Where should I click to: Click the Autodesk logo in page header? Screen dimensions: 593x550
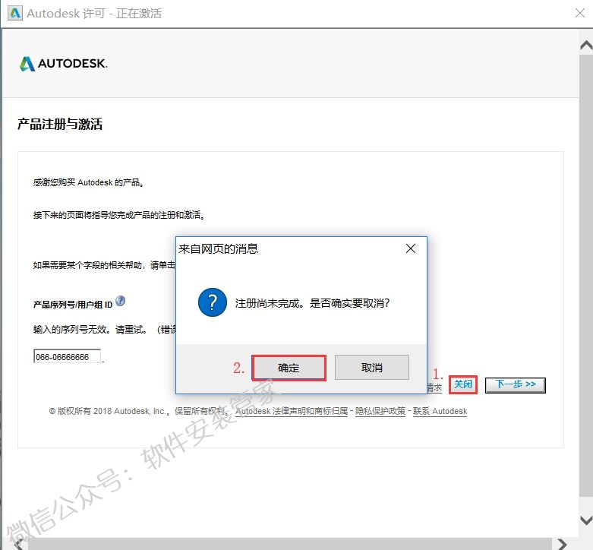tap(64, 64)
